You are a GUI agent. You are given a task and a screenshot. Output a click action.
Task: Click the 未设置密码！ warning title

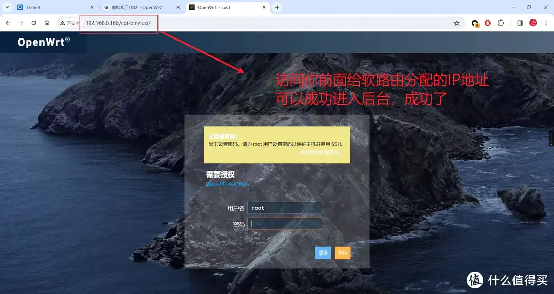click(x=223, y=136)
